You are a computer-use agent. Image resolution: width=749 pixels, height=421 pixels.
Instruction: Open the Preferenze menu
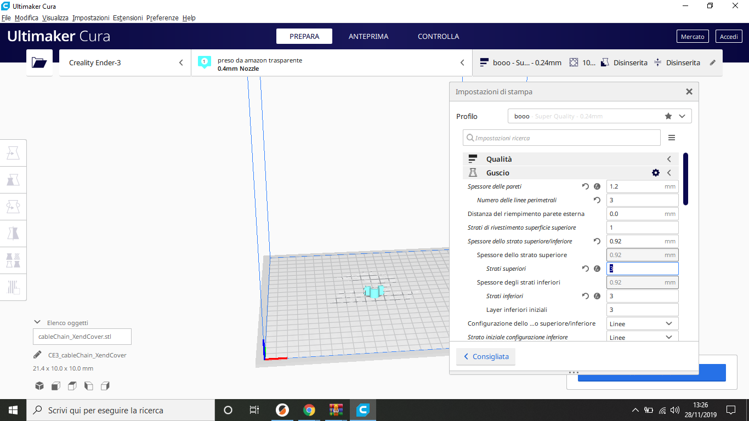[162, 18]
